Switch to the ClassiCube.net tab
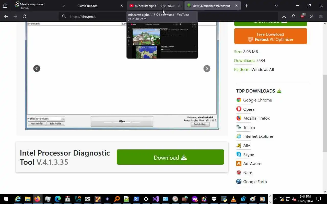This screenshot has width=327, height=204. click(x=97, y=6)
